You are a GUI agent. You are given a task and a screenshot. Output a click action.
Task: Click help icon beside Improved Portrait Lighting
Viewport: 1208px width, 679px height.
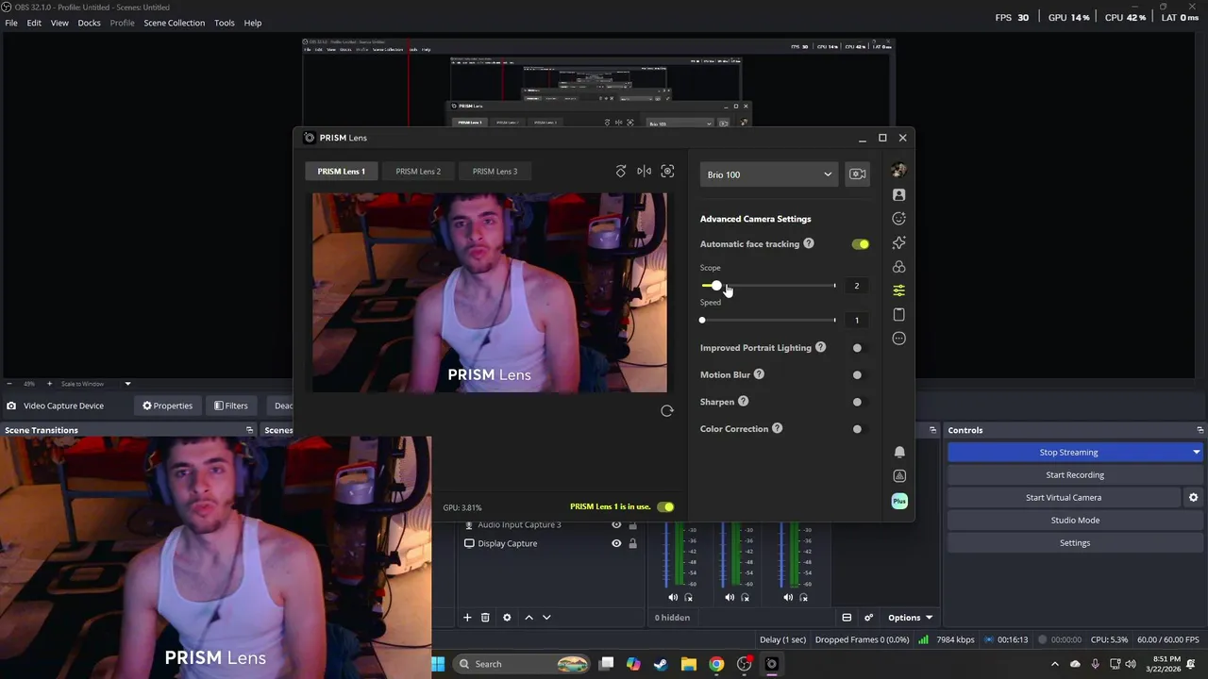pyautogui.click(x=820, y=348)
